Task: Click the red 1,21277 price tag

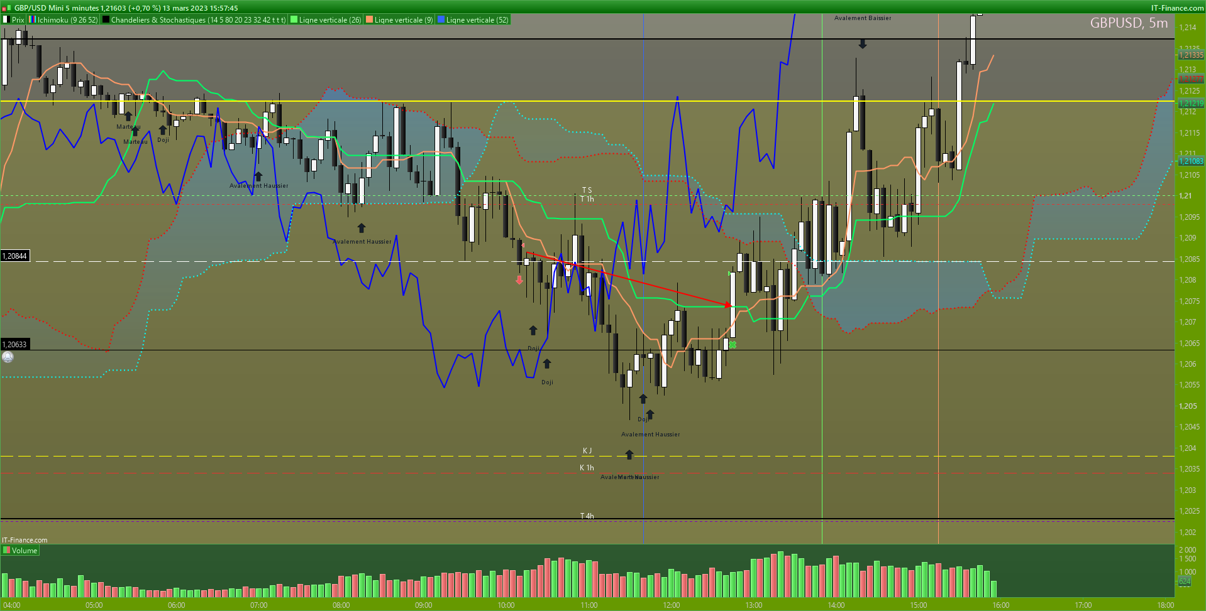Action: [x=1191, y=79]
